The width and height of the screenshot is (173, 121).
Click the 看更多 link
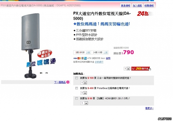click(x=149, y=108)
